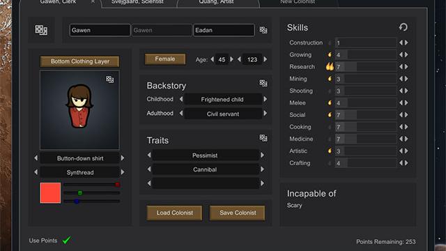Next Pessimist trait arrow

pyautogui.click(x=262, y=155)
